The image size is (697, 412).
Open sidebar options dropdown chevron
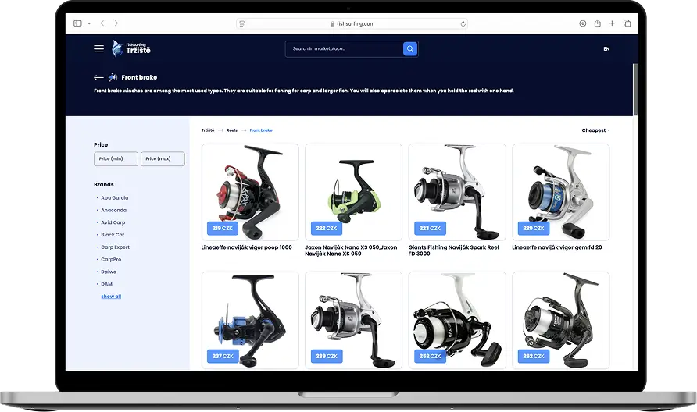[89, 23]
